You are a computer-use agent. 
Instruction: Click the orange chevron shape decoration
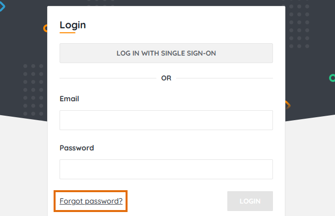(x=287, y=105)
